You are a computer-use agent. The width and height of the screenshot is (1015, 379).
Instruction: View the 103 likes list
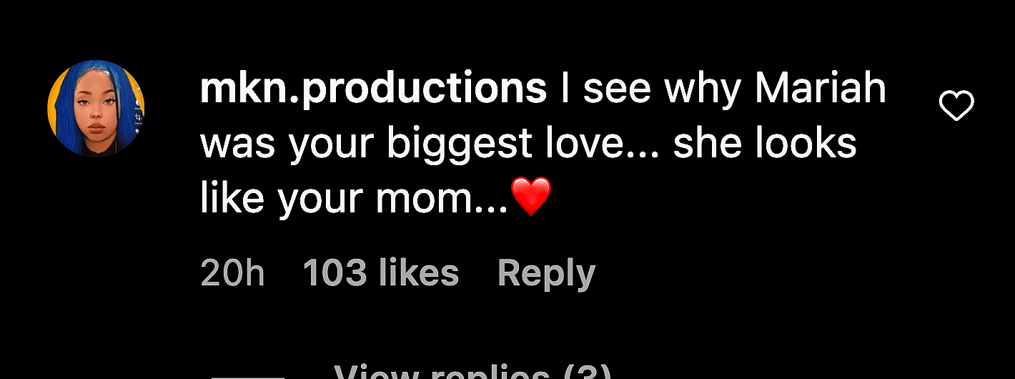pos(381,273)
